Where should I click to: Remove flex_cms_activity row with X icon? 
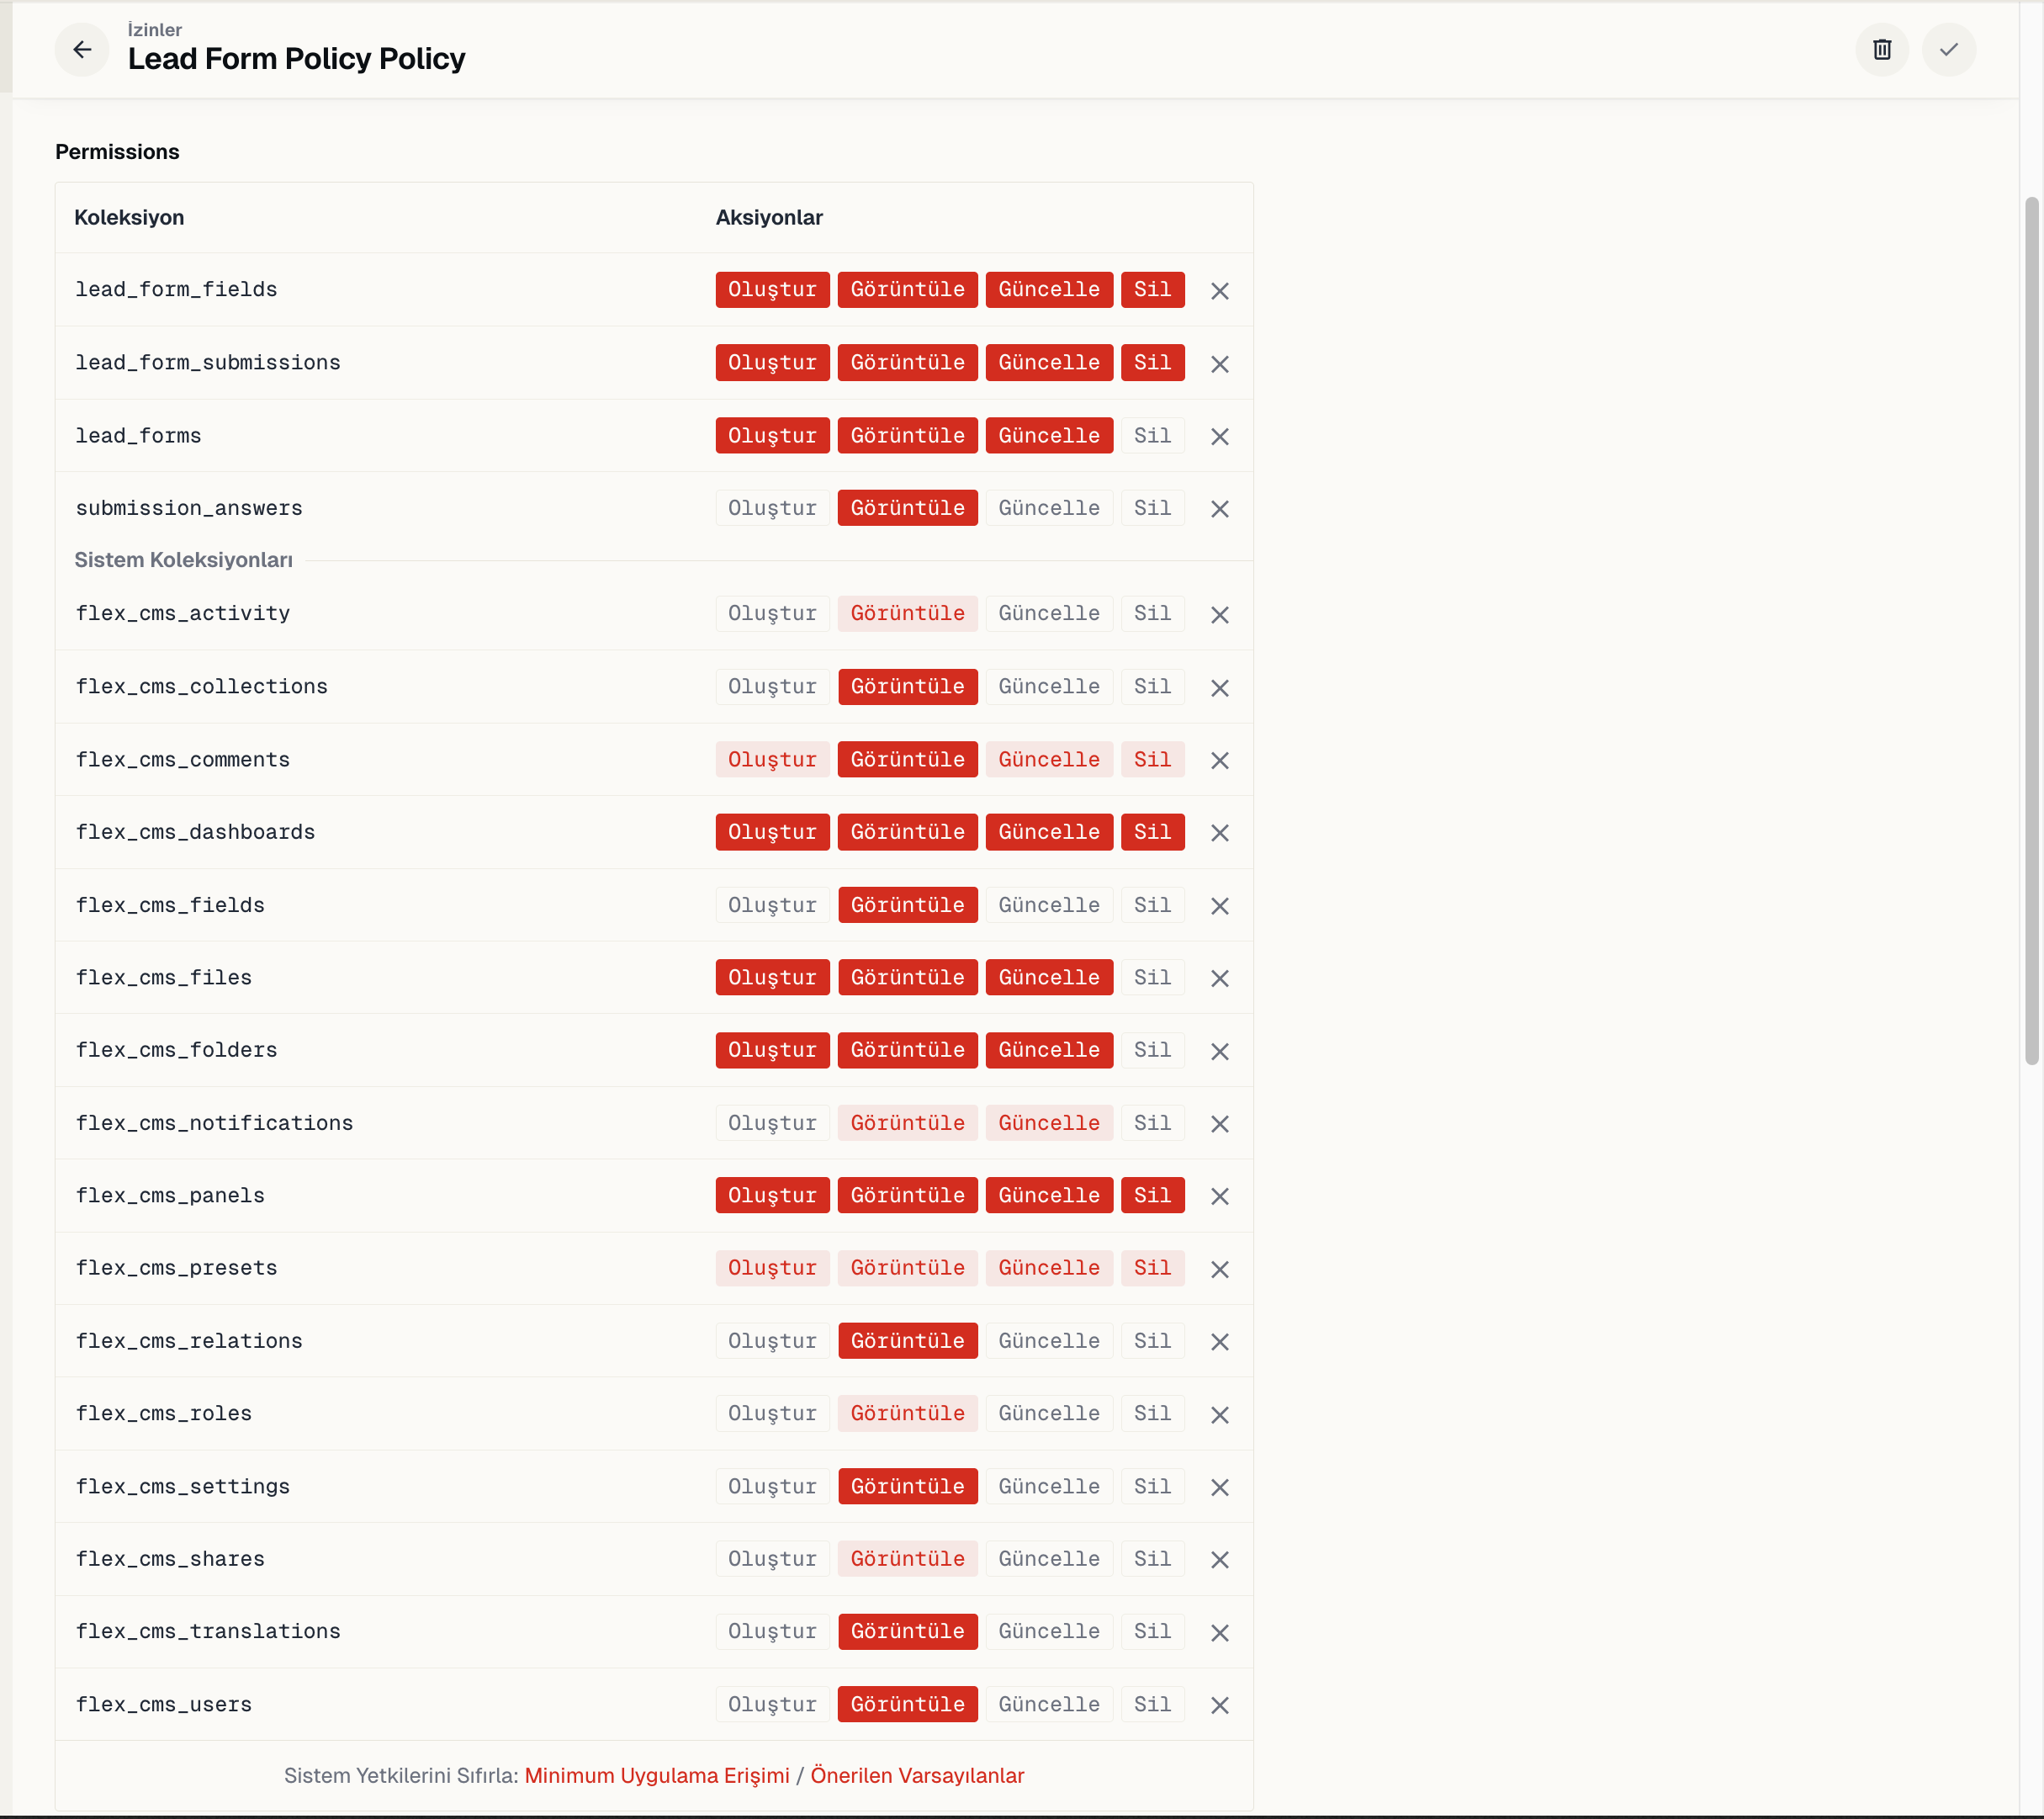click(1219, 615)
